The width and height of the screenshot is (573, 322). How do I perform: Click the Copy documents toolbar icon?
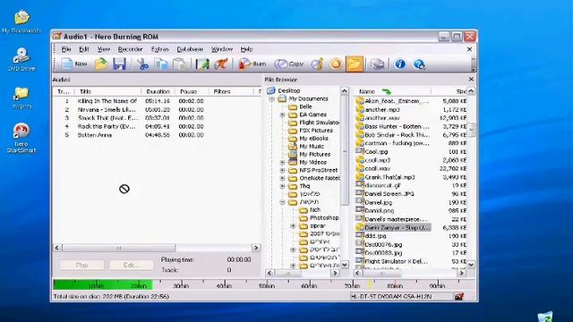(161, 64)
